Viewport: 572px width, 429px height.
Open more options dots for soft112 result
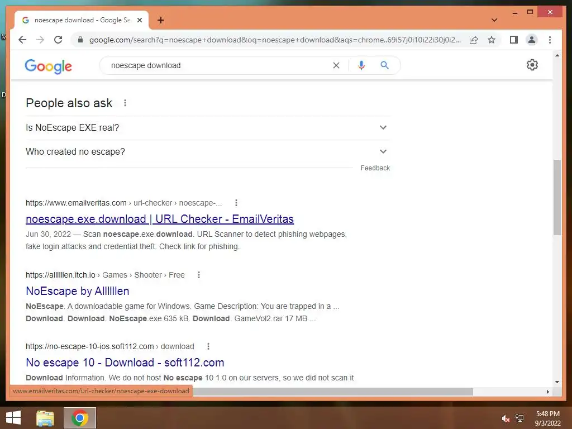pyautogui.click(x=208, y=346)
